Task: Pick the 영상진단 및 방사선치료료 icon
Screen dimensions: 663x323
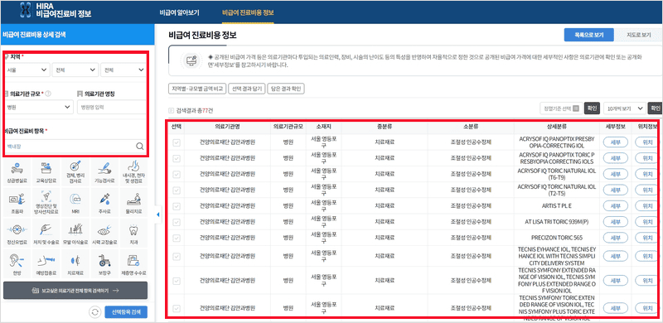Action: pyautogui.click(x=46, y=202)
